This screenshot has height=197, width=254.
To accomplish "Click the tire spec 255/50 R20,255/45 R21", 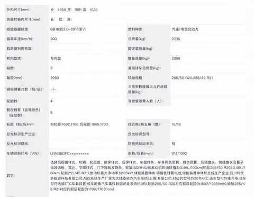I will pyautogui.click(x=192, y=78).
